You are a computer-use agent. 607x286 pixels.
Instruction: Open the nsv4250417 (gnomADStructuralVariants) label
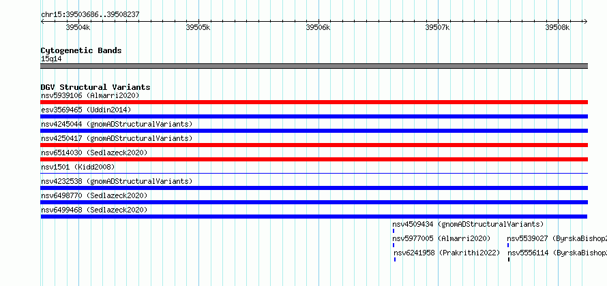tap(117, 138)
